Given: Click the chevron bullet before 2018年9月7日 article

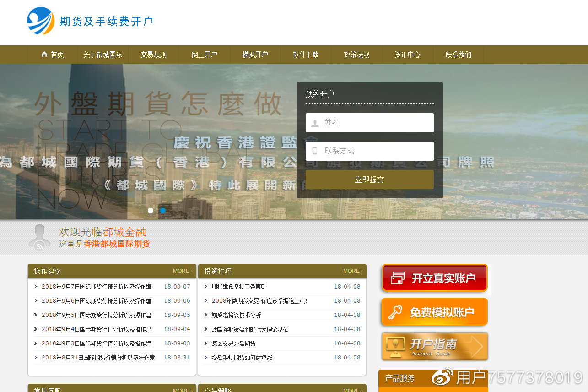Looking at the screenshot, I should coord(36,287).
